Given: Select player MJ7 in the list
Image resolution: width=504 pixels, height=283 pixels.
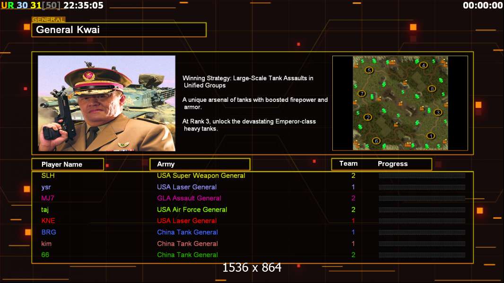Looking at the screenshot, I should [x=48, y=198].
